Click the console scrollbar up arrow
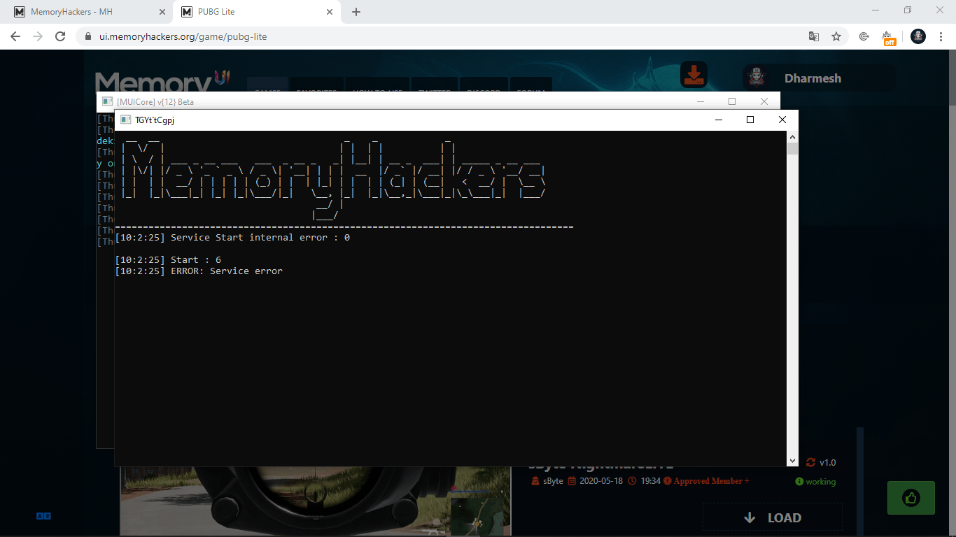956x537 pixels. click(792, 136)
